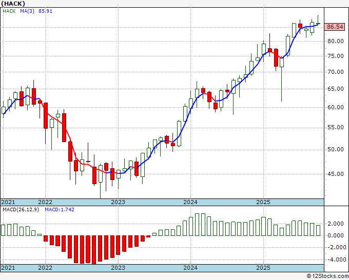Click the 60.00 price axis label
The image size is (349, 280).
[336, 107]
